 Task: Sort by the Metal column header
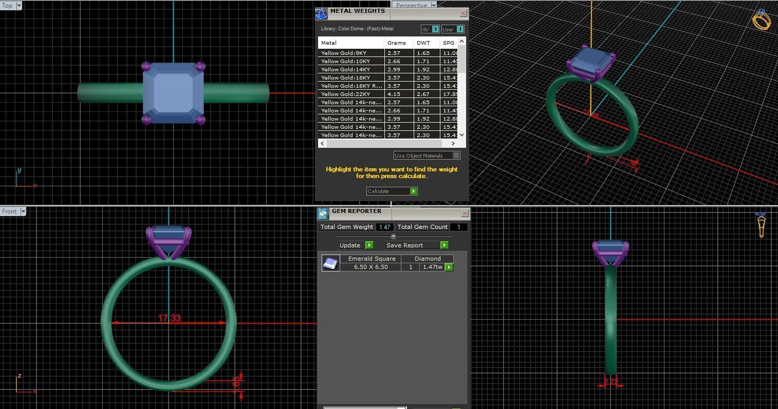(351, 43)
